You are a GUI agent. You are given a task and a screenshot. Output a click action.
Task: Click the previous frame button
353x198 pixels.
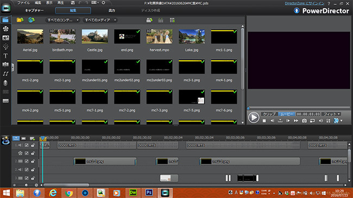(273, 121)
